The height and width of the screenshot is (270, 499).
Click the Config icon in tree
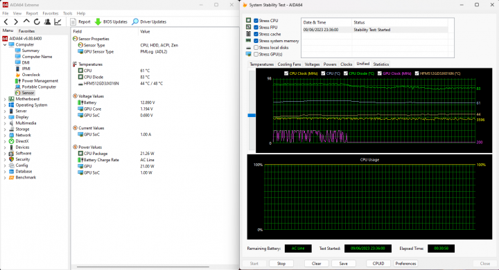tap(11, 165)
